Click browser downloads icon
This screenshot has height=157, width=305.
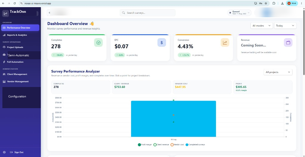click(282, 3)
